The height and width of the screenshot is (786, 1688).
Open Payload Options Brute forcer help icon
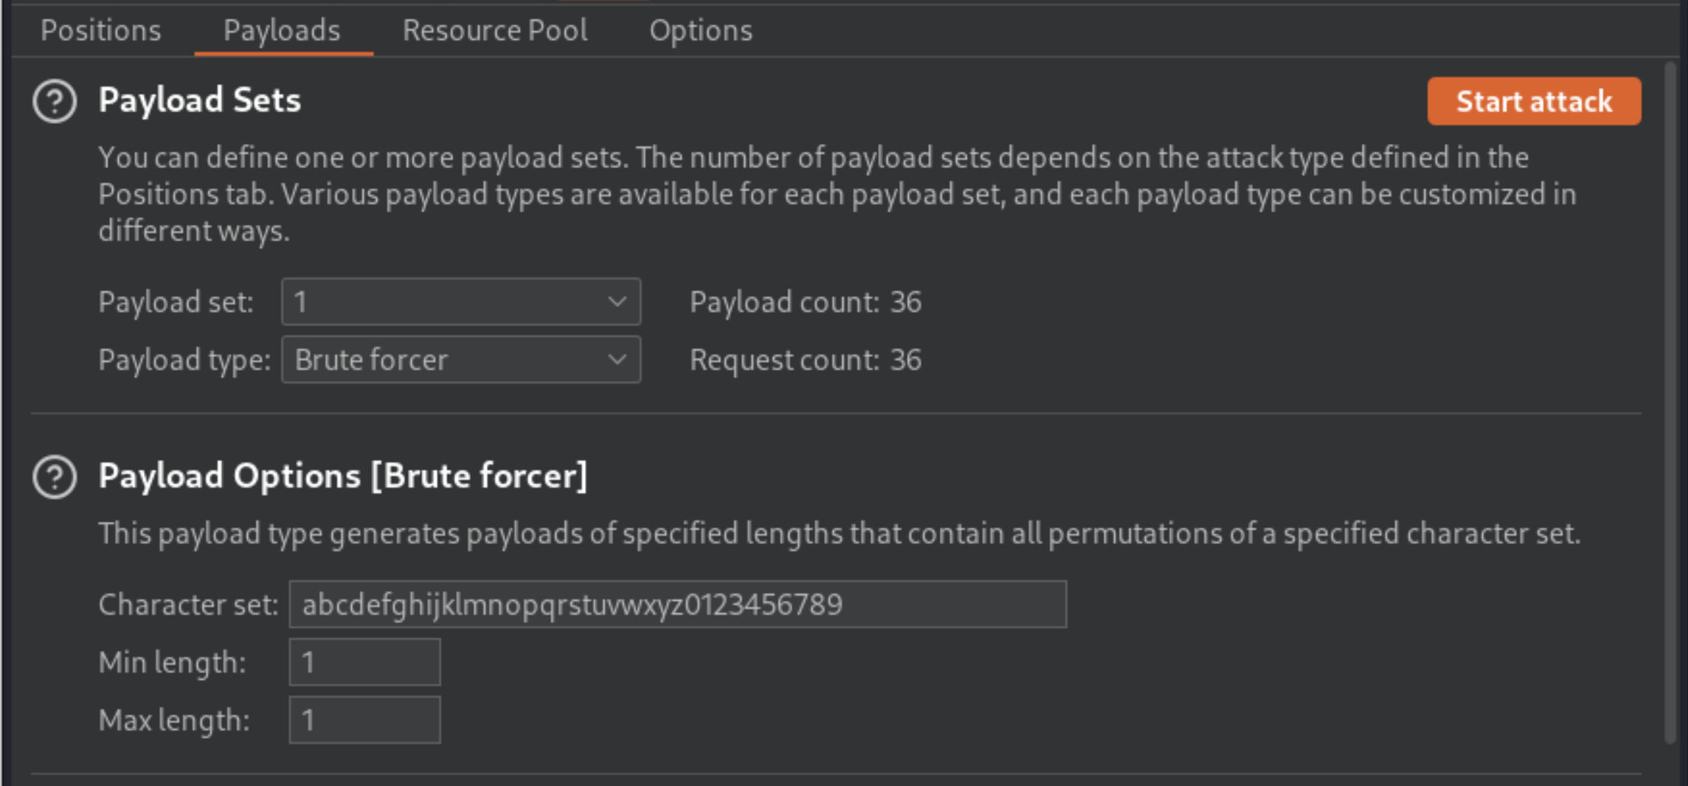coord(55,478)
